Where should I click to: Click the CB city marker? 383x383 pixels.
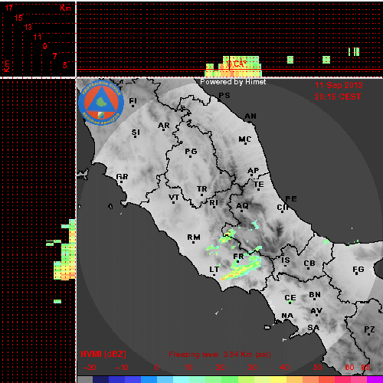(x=309, y=268)
